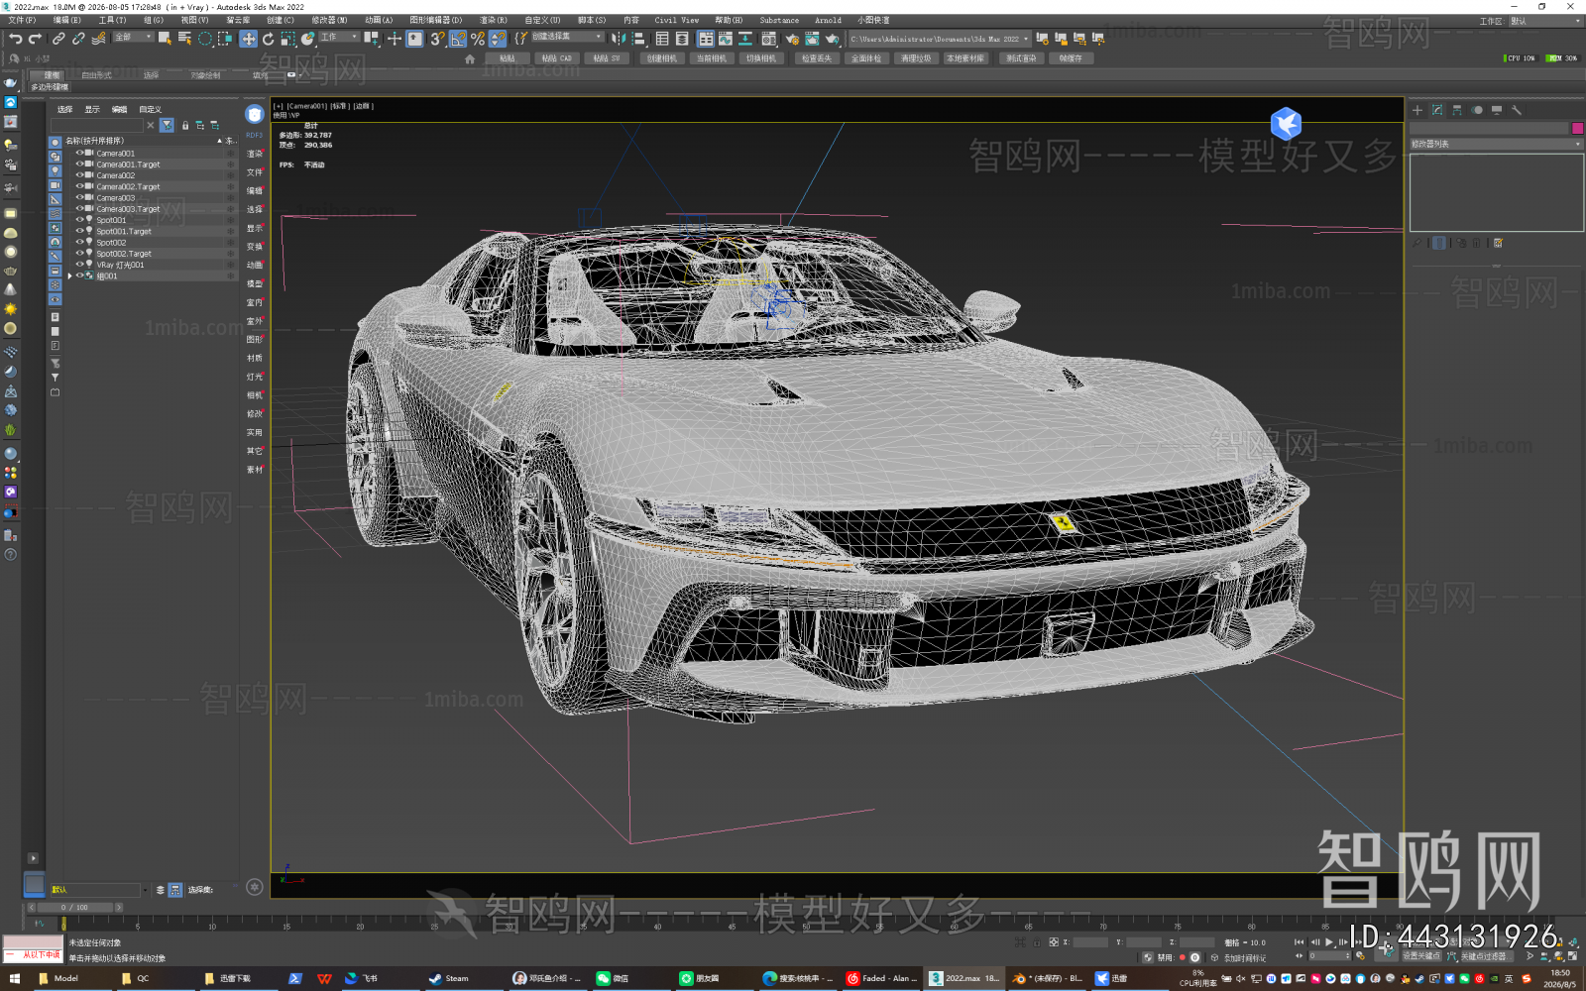Viewport: 1586px width, 991px height.
Task: Click the 本地素材库 button
Action: 964,58
